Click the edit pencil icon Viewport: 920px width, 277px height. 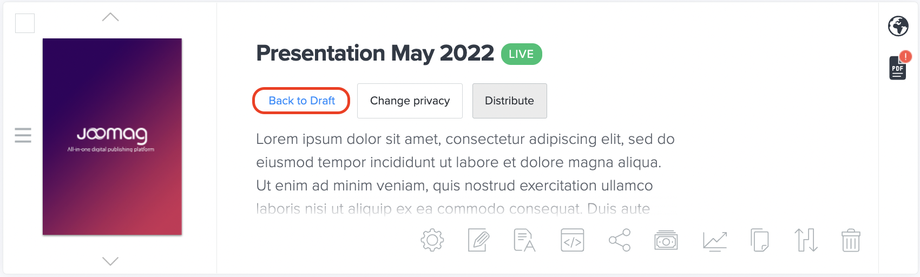pyautogui.click(x=478, y=240)
